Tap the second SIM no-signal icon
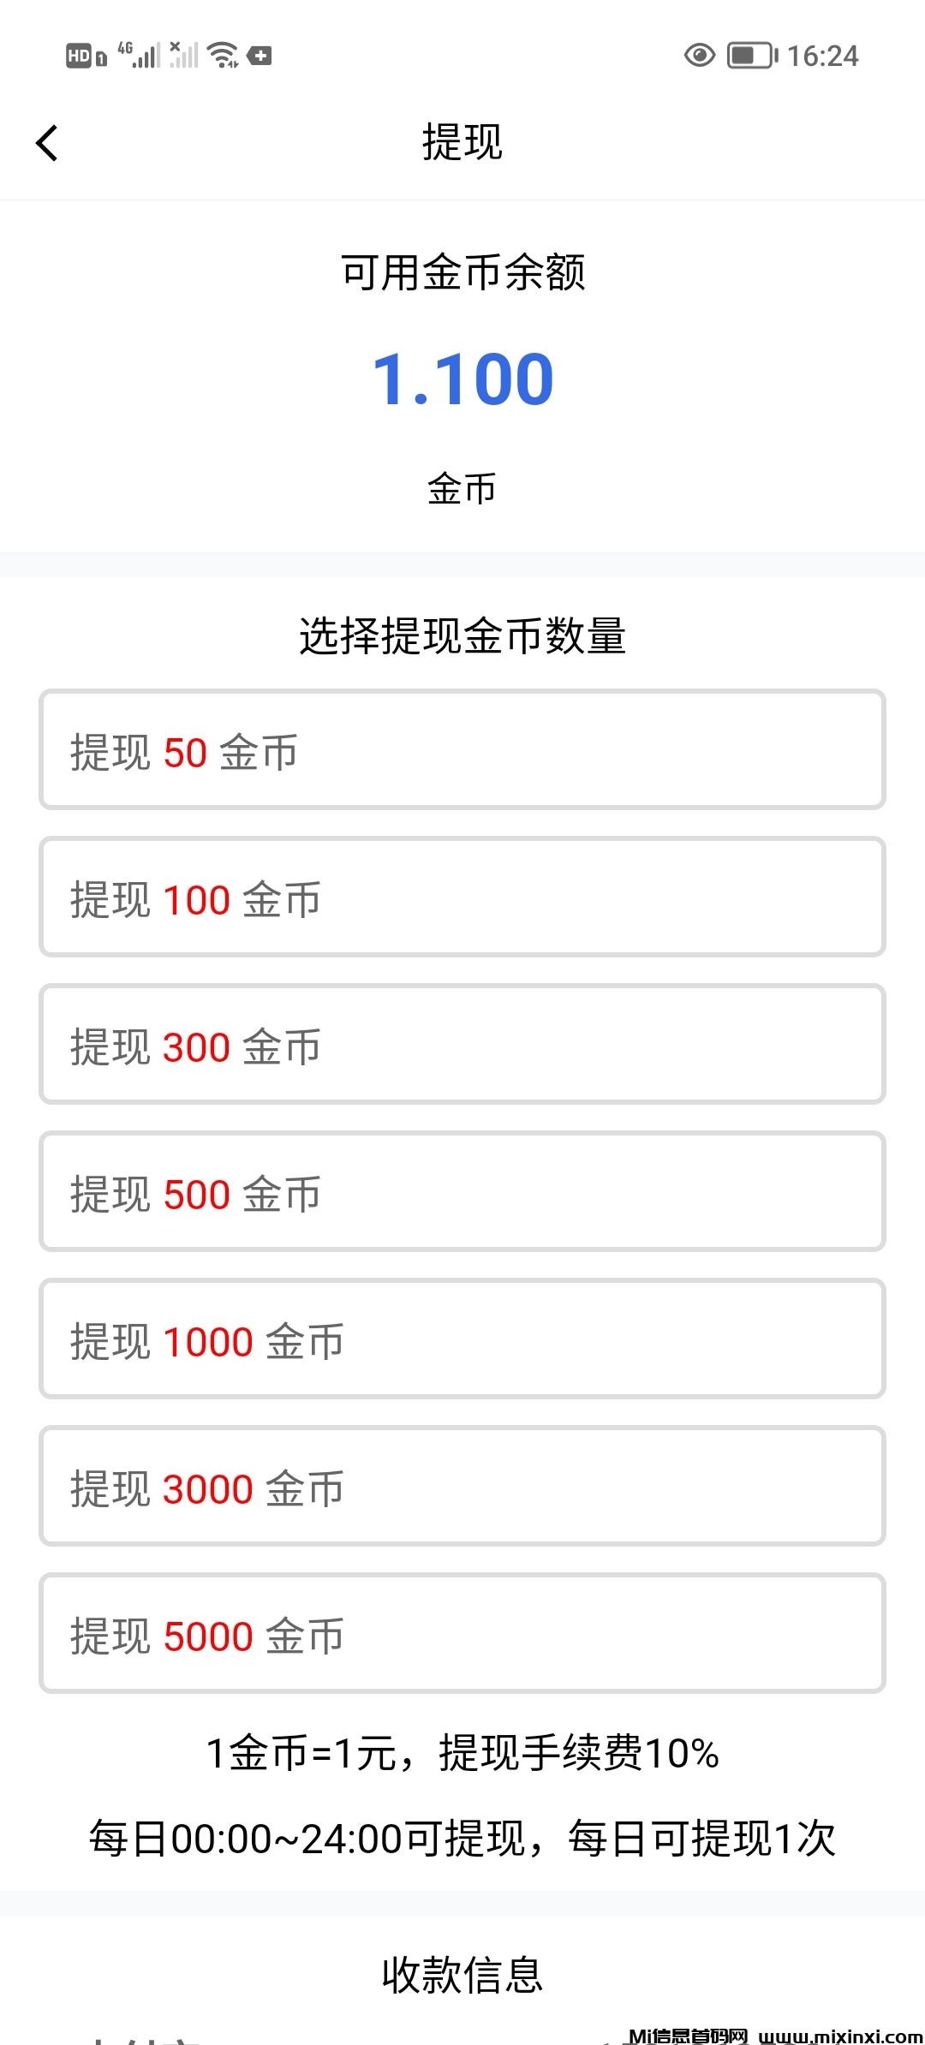The width and height of the screenshot is (925, 2045). pyautogui.click(x=183, y=55)
